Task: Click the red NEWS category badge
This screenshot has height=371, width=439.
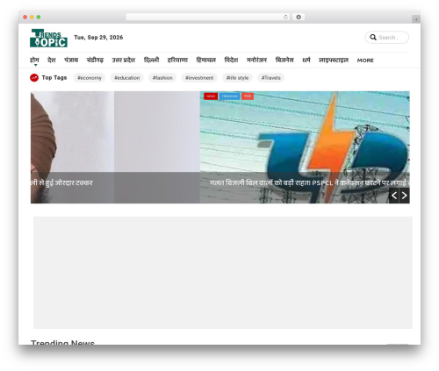Action: coord(211,96)
